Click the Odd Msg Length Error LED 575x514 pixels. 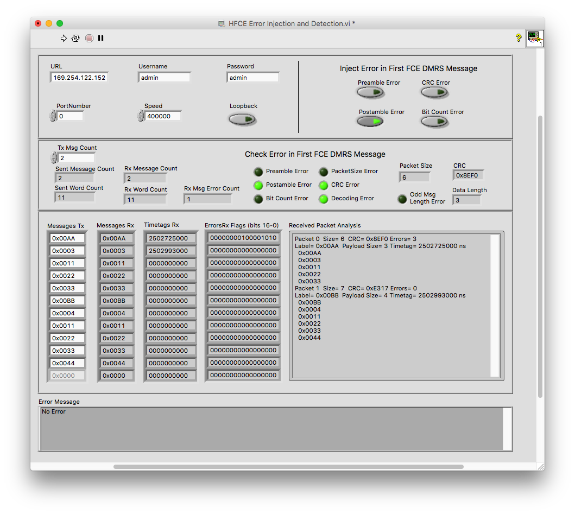point(402,199)
